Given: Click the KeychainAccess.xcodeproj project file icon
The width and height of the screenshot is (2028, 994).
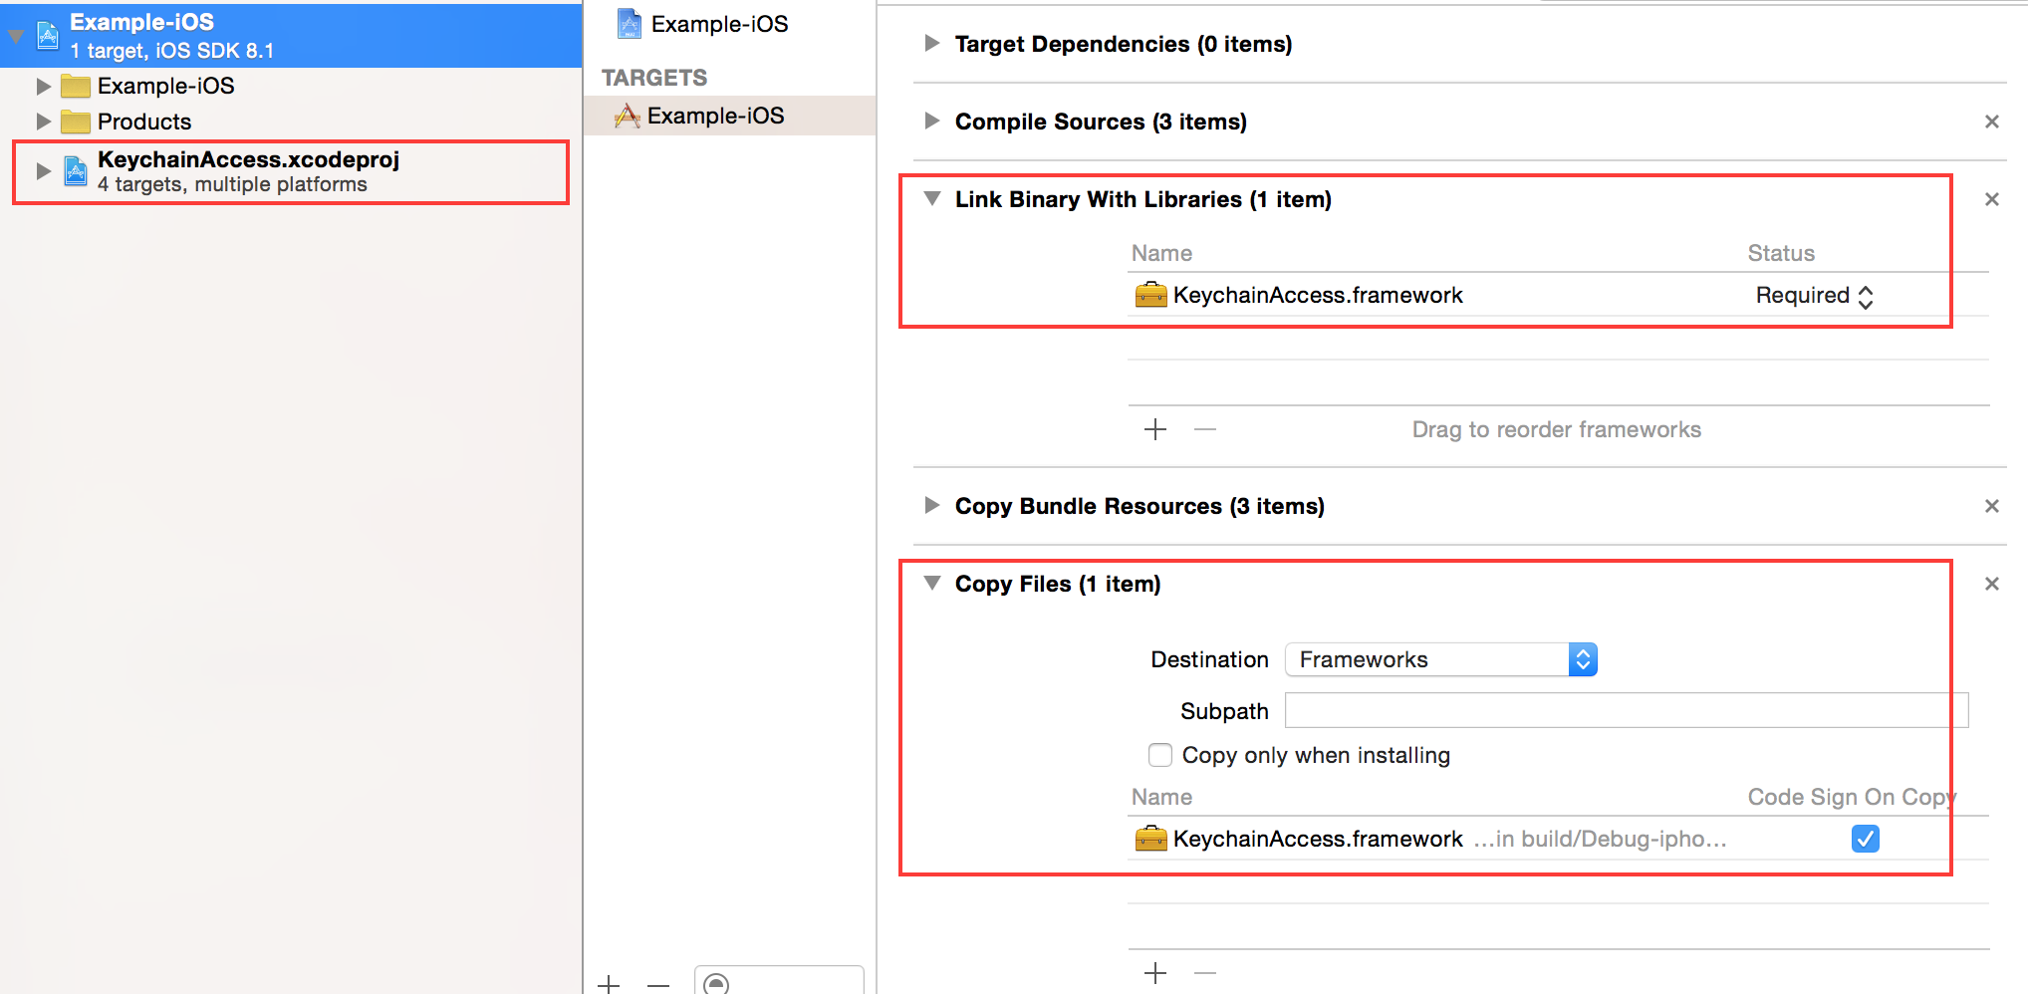Looking at the screenshot, I should tap(76, 169).
